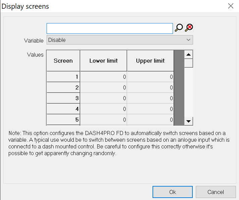Select the Upper limit cell for screen 4
This screenshot has height=200, width=239.
pyautogui.click(x=150, y=109)
